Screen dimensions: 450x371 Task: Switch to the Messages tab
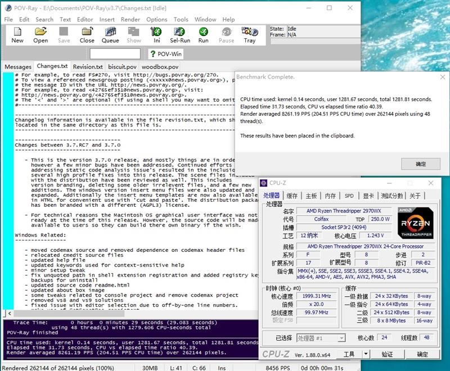[x=18, y=67]
